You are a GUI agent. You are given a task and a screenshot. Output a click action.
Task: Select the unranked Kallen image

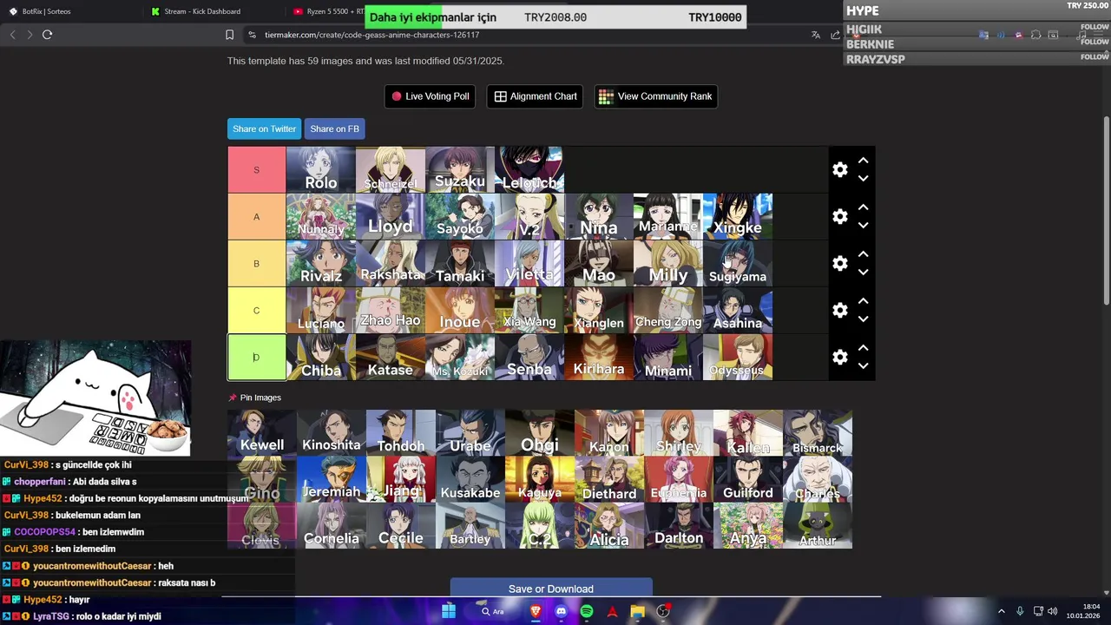coord(748,433)
